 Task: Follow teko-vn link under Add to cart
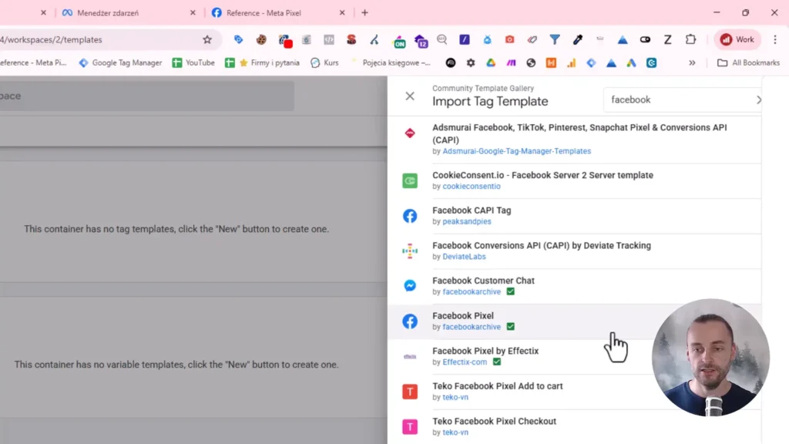455,398
